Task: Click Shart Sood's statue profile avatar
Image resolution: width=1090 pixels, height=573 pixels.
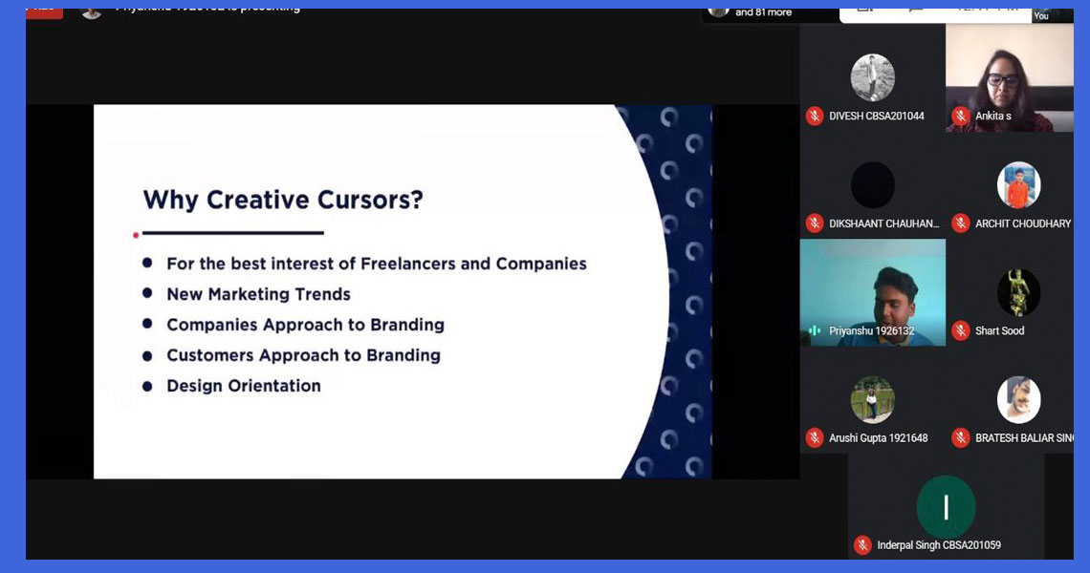Action: point(1018,292)
